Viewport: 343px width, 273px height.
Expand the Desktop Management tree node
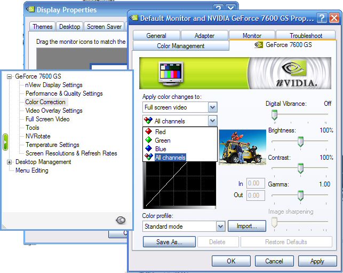pos(9,162)
